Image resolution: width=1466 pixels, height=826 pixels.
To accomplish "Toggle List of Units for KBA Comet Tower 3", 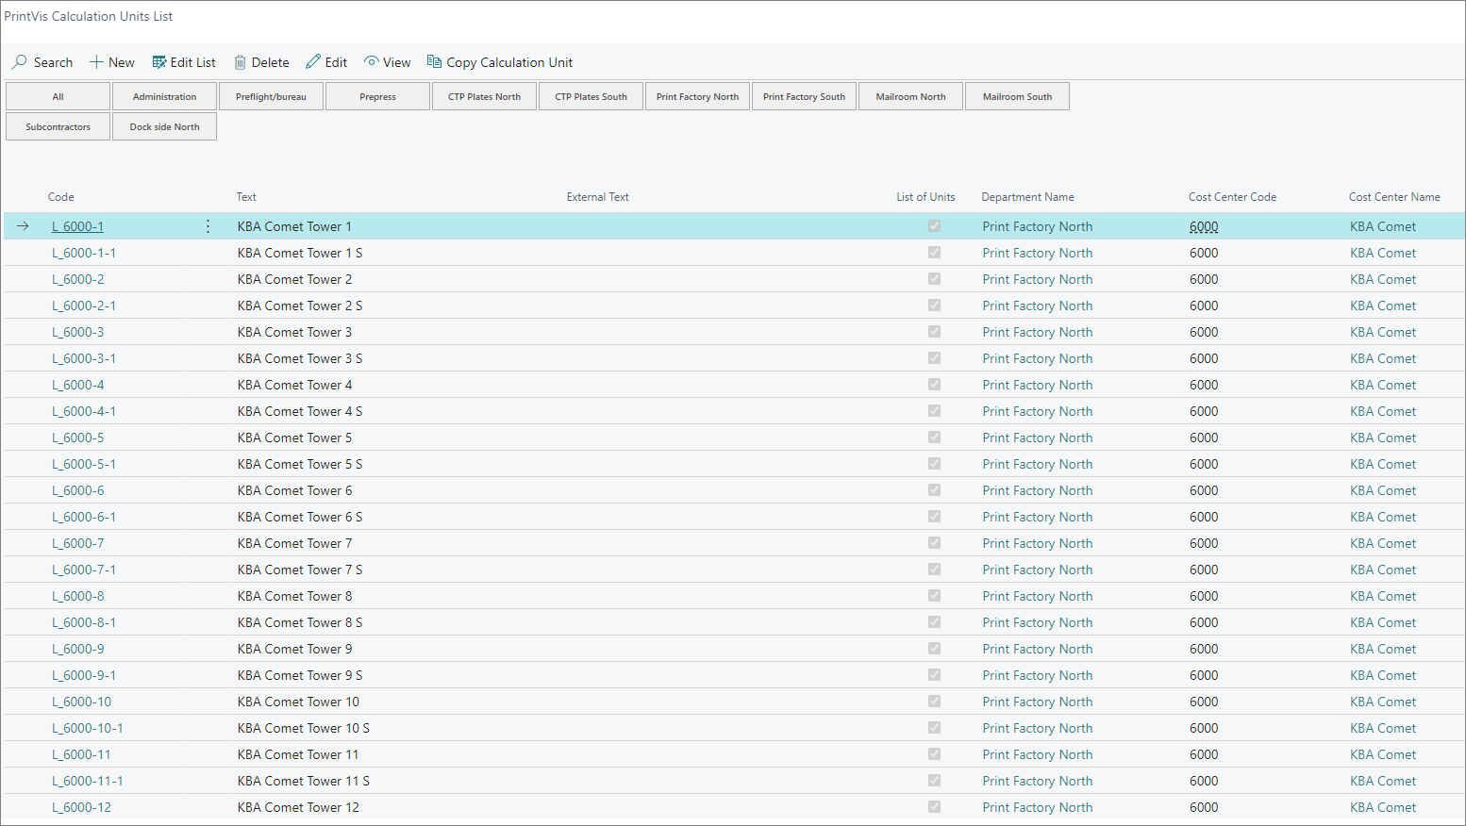I will (x=934, y=332).
